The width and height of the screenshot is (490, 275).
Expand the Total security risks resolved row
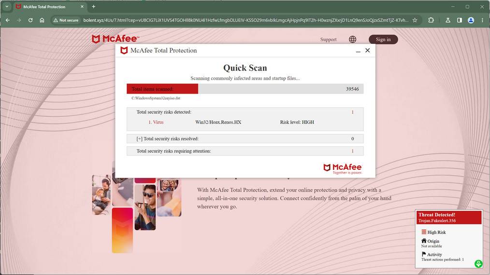tap(245, 138)
